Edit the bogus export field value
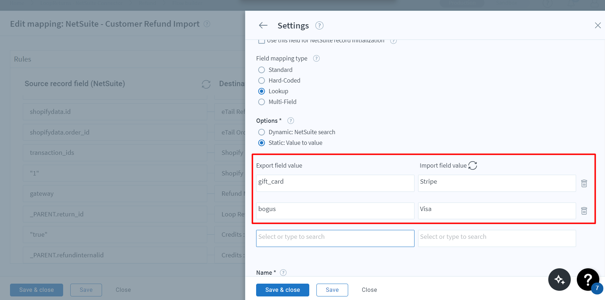 coord(335,211)
